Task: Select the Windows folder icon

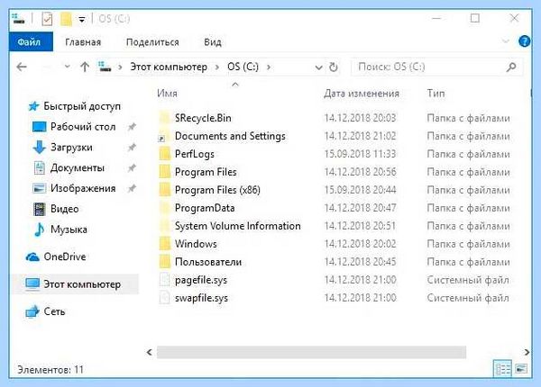Action: [x=165, y=244]
